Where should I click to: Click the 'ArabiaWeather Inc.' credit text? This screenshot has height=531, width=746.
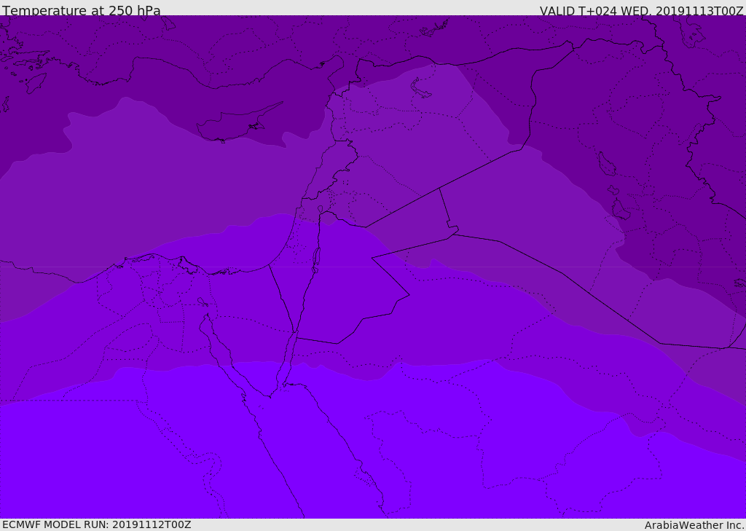tap(694, 525)
